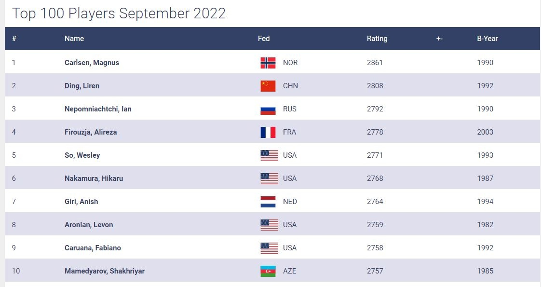The width and height of the screenshot is (541, 287).
Task: Click the Norway flag icon
Action: (x=268, y=63)
